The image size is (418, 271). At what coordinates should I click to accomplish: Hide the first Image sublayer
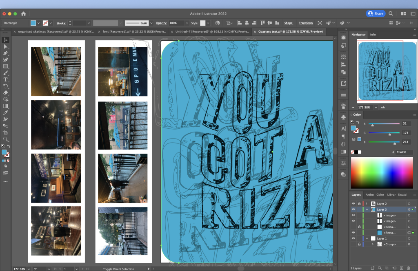click(x=354, y=215)
